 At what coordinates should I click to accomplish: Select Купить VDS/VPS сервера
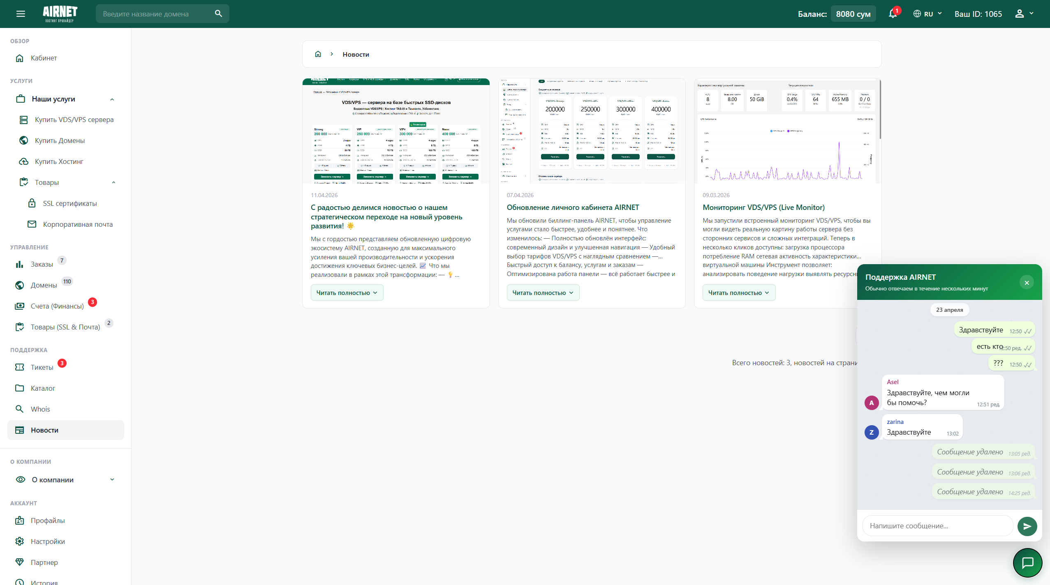74,120
